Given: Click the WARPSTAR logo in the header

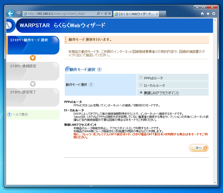Looking at the screenshot, I should [35, 25].
